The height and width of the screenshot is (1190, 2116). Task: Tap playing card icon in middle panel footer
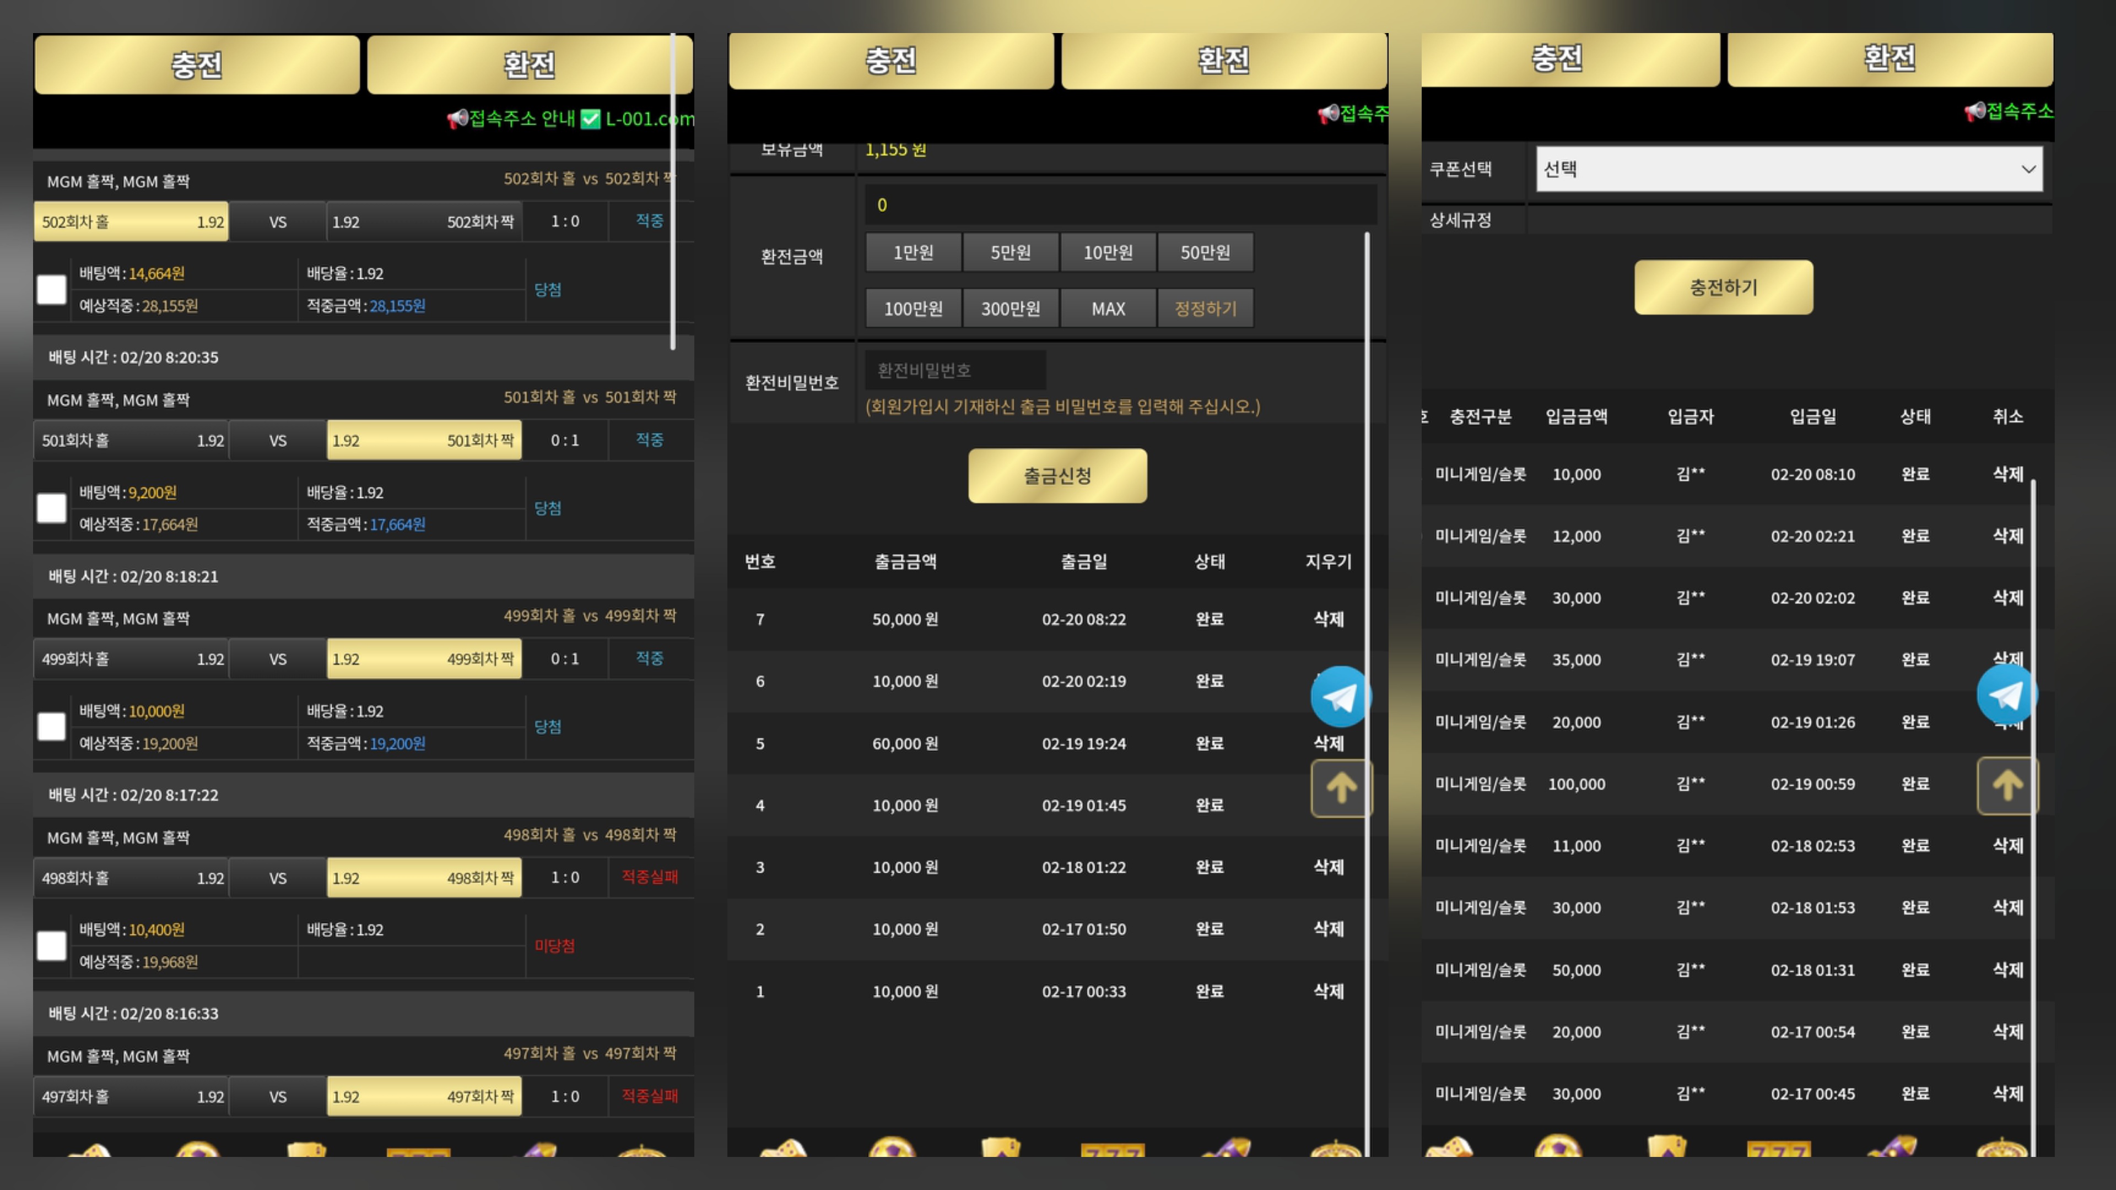1001,1147
